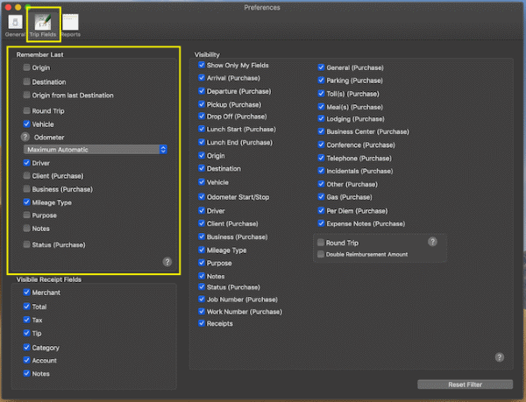Uncheck the Receipts visibility checkbox
The image size is (526, 402).
click(x=202, y=324)
